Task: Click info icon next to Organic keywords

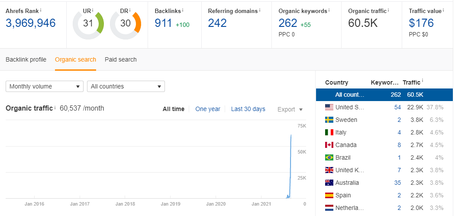Action: tap(329, 10)
